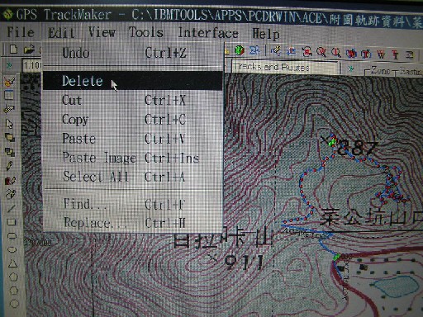Select the arrow pointer tool in left toolbar
423x317 pixels.
9,124
